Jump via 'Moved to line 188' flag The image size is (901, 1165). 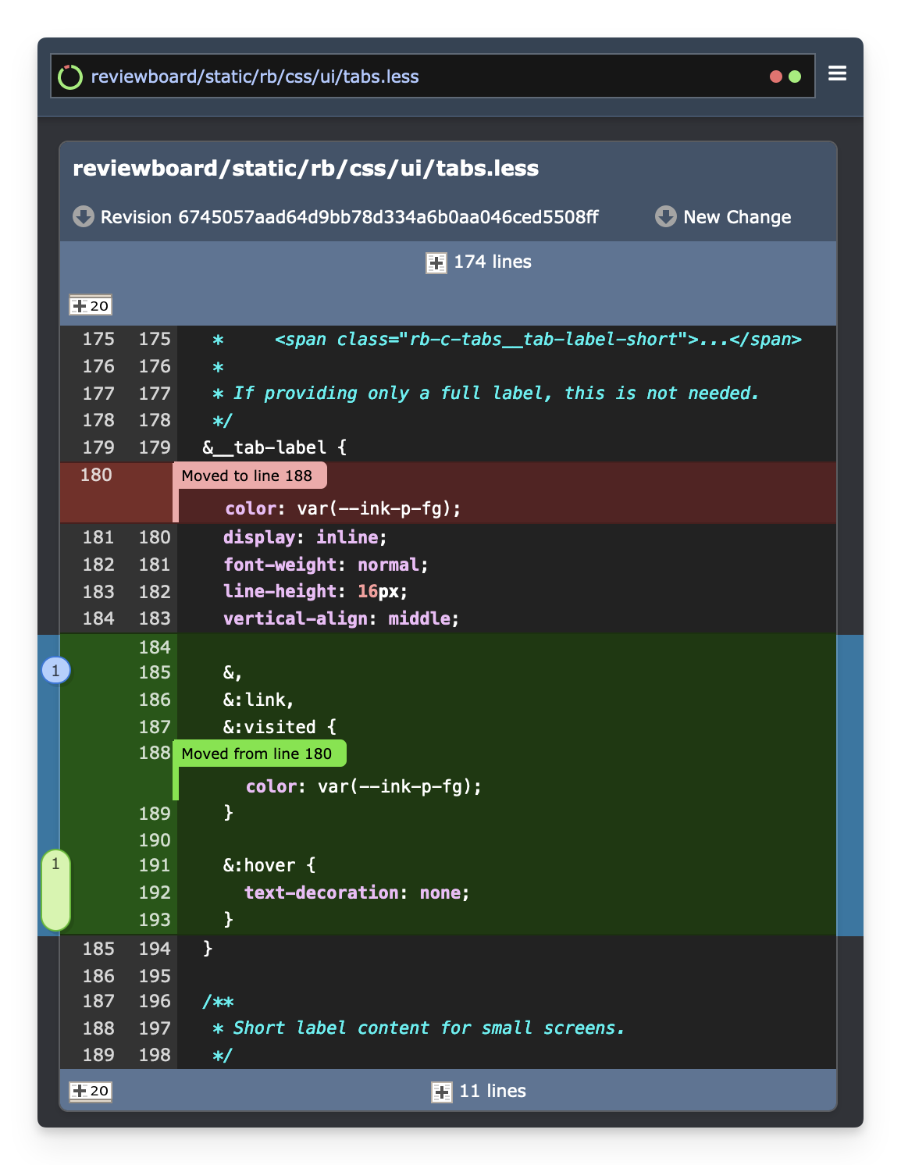pyautogui.click(x=248, y=476)
